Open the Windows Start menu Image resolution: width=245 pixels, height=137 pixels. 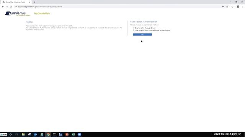[x=4, y=134]
